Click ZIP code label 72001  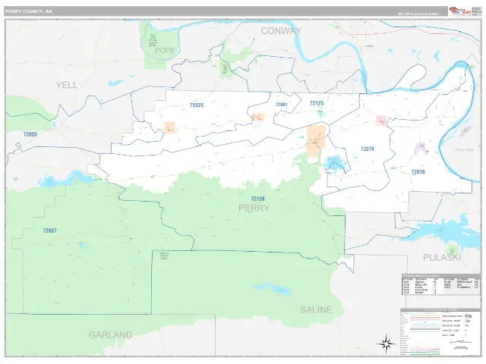[282, 105]
